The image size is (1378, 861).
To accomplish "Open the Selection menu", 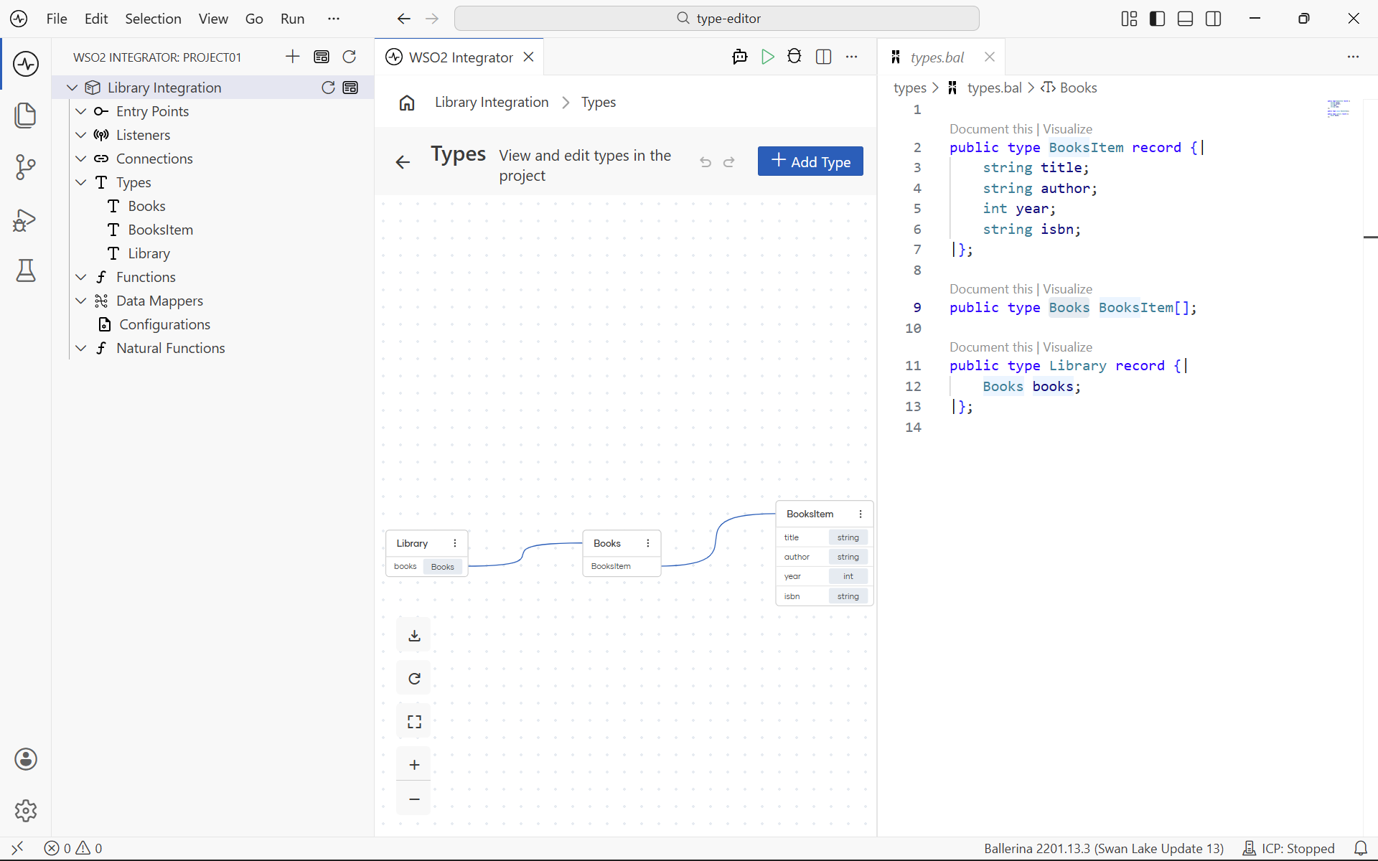I will (x=153, y=19).
